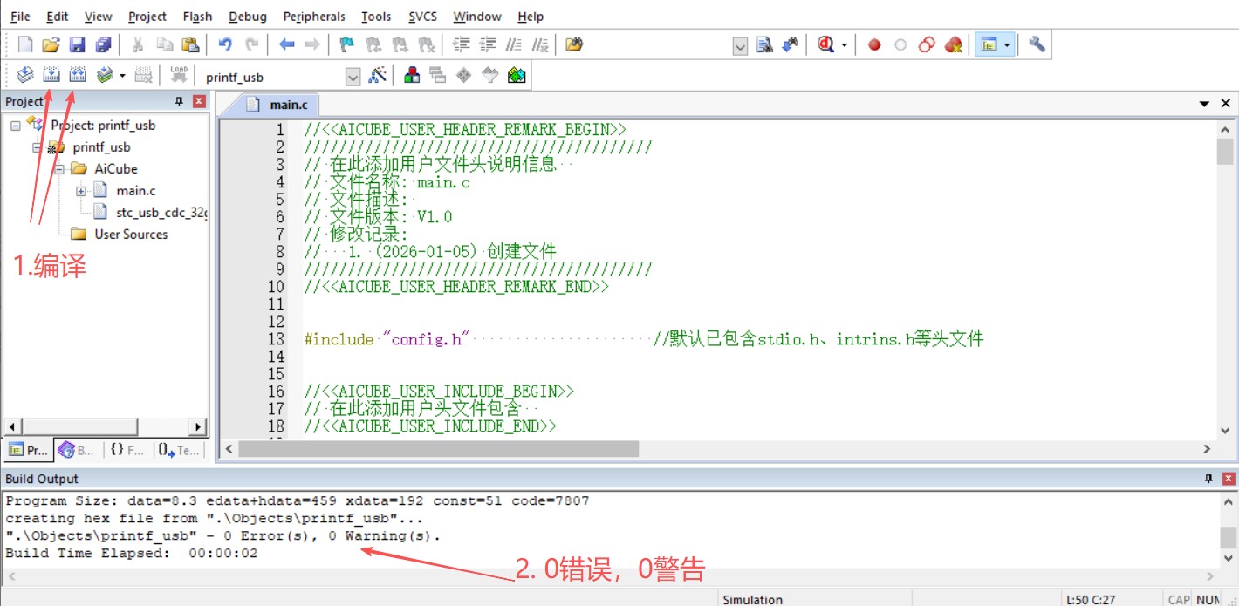The width and height of the screenshot is (1239, 606).
Task: Start a build with the Build target icon
Action: [x=51, y=74]
